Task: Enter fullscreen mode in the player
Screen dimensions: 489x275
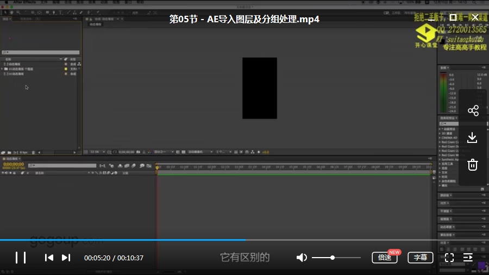Action: tap(449, 258)
